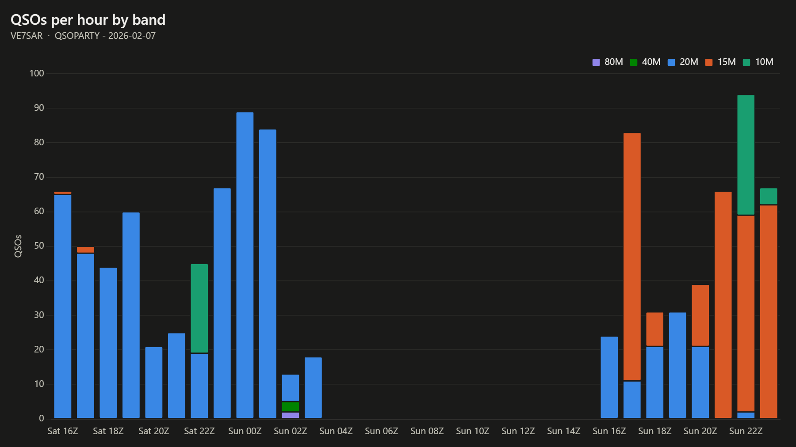Click the blue 20M segment at Sun 20Z
Viewport: 796px width, 447px height.
click(x=700, y=383)
